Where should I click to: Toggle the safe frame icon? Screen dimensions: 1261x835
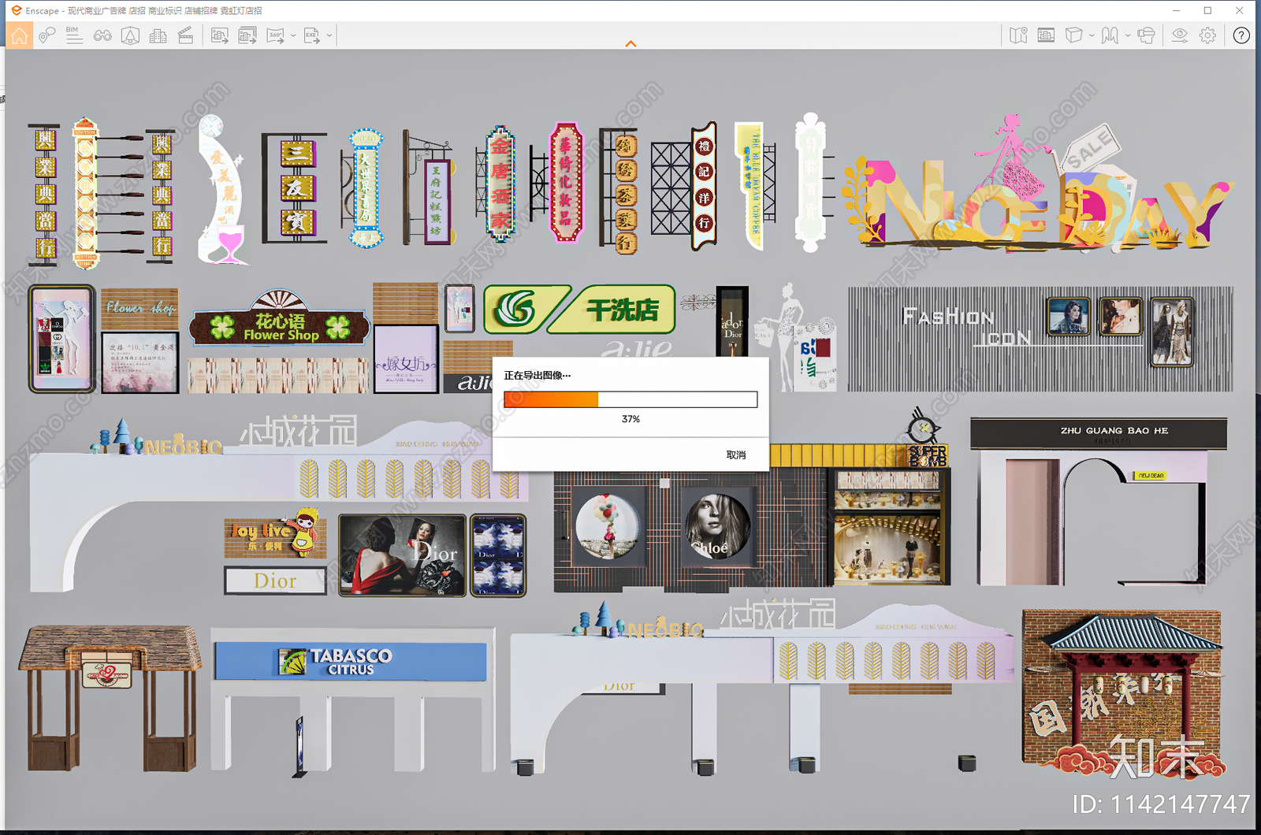click(1046, 35)
